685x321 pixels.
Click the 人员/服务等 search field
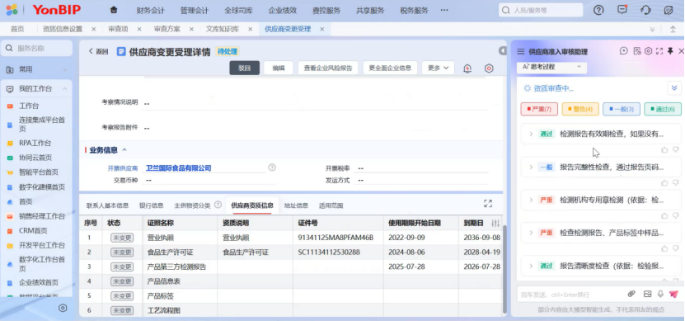coord(541,10)
